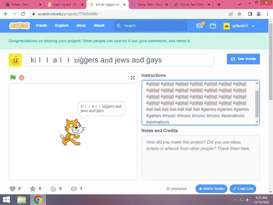Viewport: 273px width, 205px height.
Task: Click the Scratch logo in the navbar
Action: pyautogui.click(x=19, y=26)
